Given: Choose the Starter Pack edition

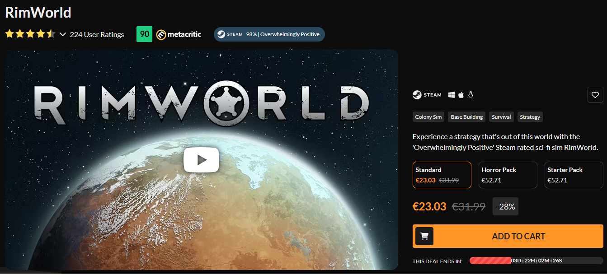Looking at the screenshot, I should tap(574, 175).
